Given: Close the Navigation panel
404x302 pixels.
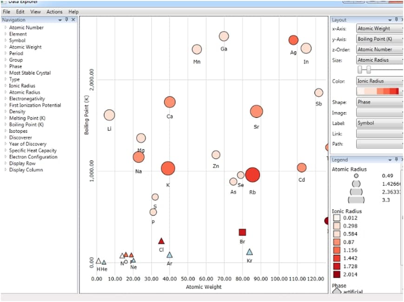Looking at the screenshot, I should [x=73, y=20].
